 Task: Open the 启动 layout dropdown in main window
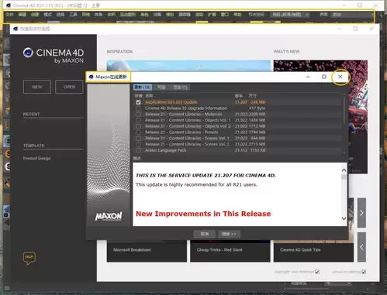pyautogui.click(x=353, y=15)
